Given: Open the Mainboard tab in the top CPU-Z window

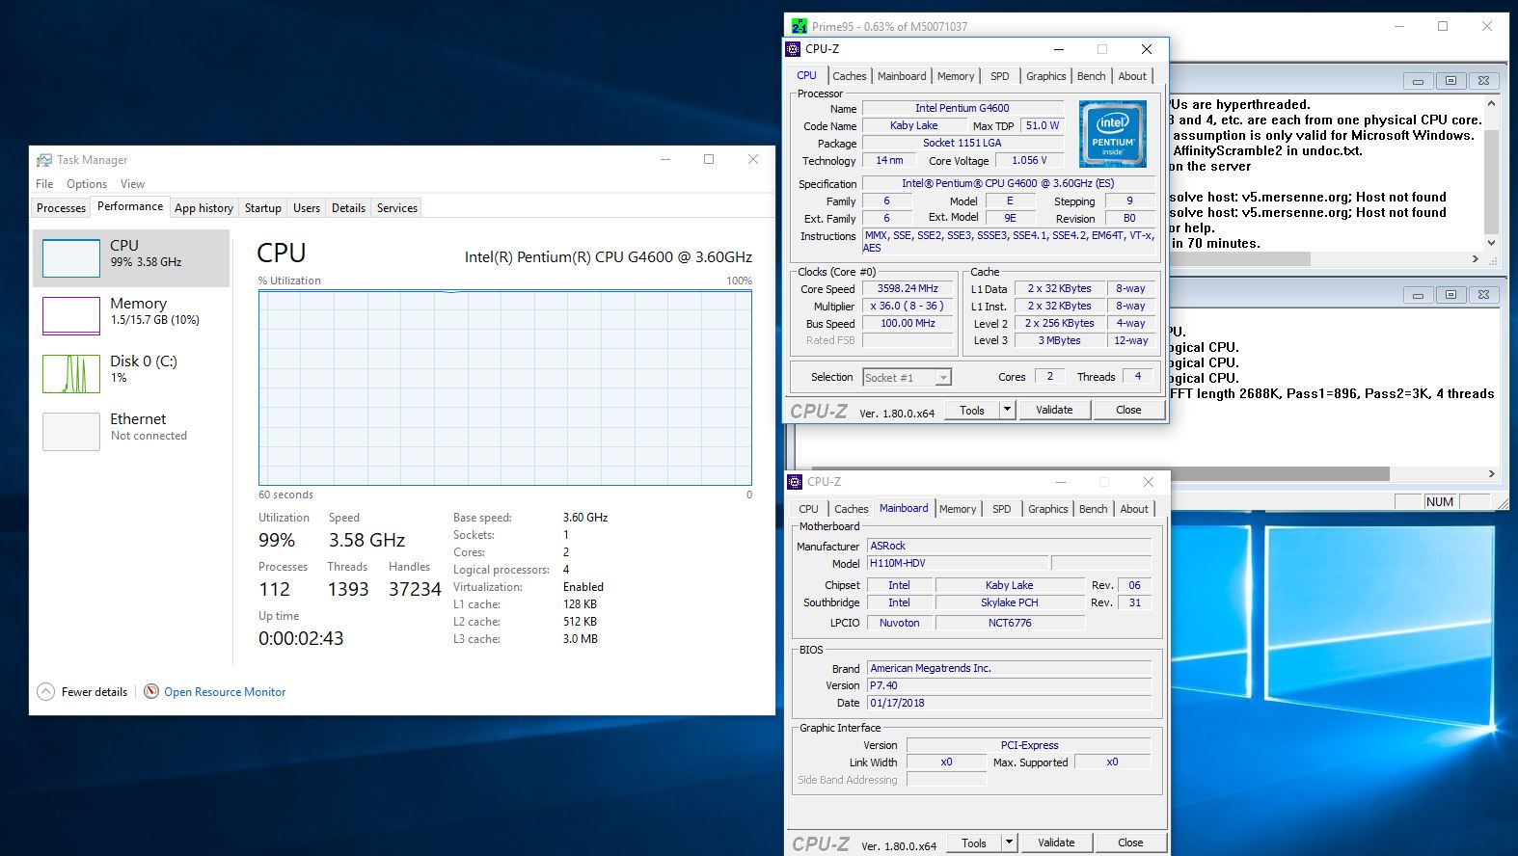Looking at the screenshot, I should (x=902, y=76).
